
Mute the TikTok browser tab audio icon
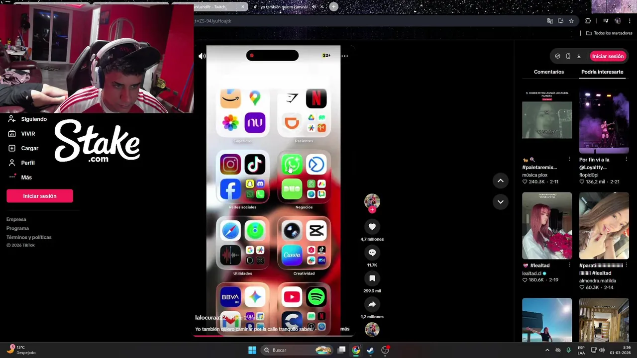[x=314, y=7]
